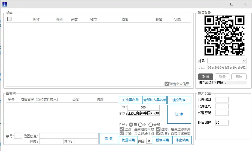
Task: Toggle 直接过滤米数 collection checkbox
Action: tap(158, 133)
